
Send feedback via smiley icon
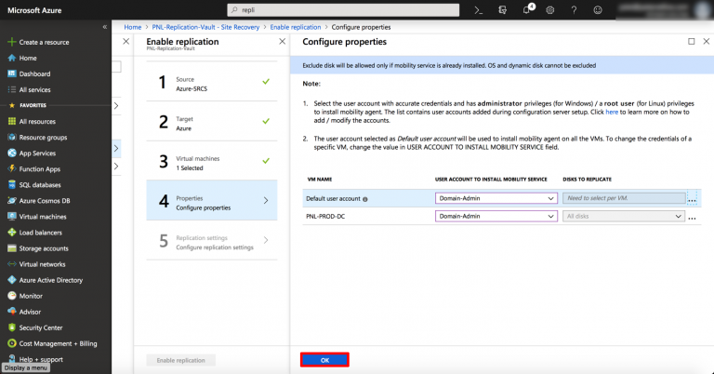tap(598, 10)
